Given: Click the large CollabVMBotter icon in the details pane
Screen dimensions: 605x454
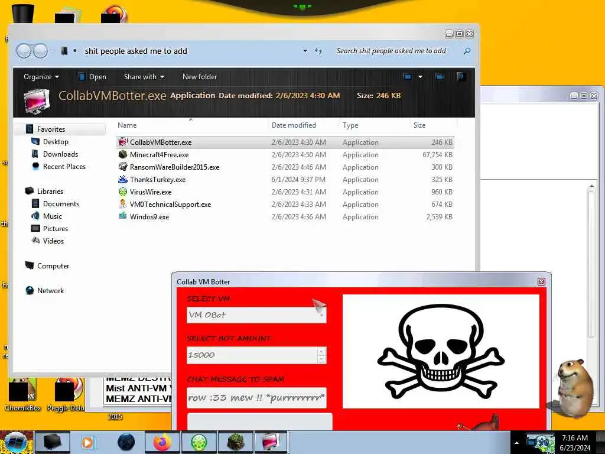Looking at the screenshot, I should coord(37,101).
